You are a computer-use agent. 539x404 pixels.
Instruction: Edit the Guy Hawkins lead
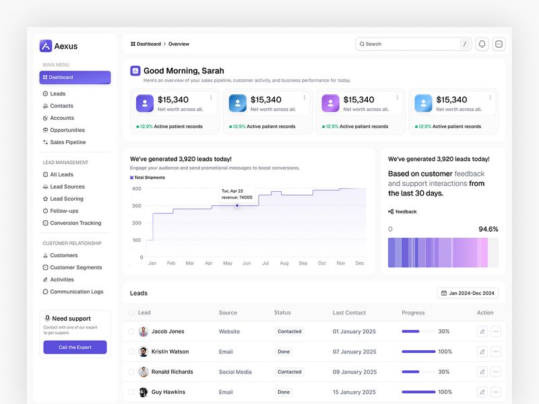[x=482, y=392]
